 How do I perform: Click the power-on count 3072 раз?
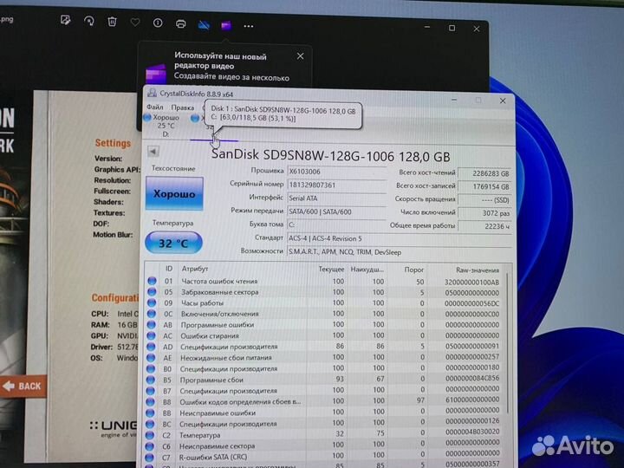484,213
